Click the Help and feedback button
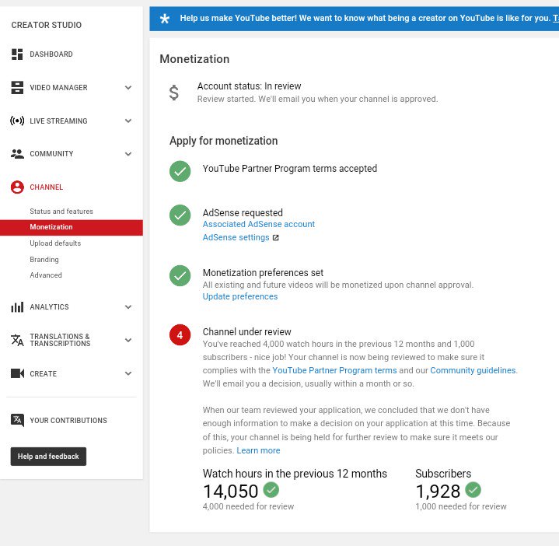The image size is (559, 546). (x=48, y=456)
